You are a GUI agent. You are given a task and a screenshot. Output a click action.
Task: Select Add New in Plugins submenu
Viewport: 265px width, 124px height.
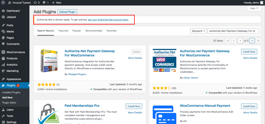point(8,97)
